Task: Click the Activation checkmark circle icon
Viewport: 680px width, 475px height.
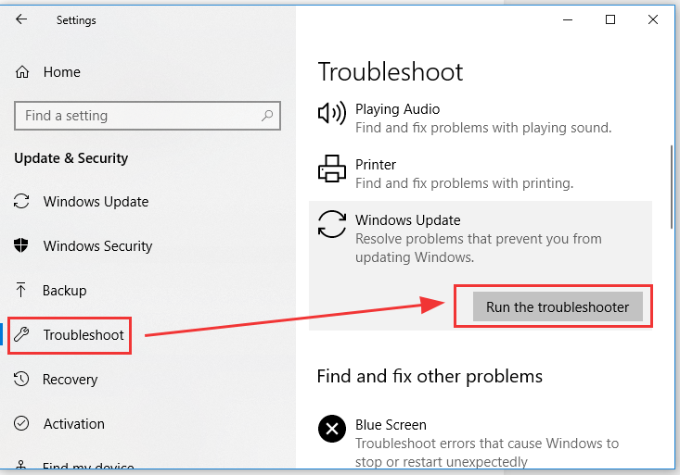Action: pyautogui.click(x=21, y=423)
